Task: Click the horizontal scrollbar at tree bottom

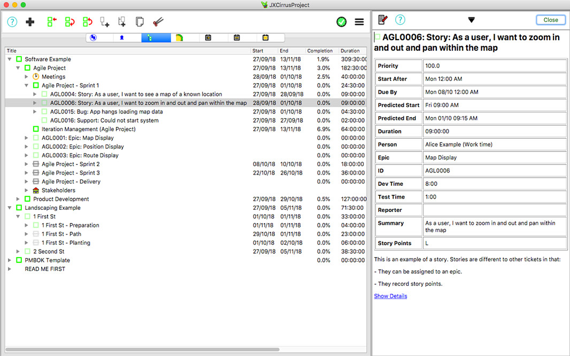Action: pyautogui.click(x=142, y=350)
